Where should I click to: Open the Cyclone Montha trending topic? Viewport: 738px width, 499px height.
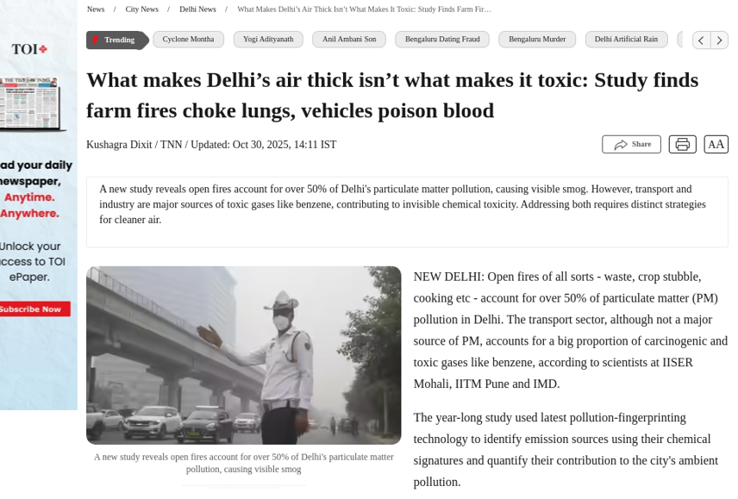click(188, 40)
